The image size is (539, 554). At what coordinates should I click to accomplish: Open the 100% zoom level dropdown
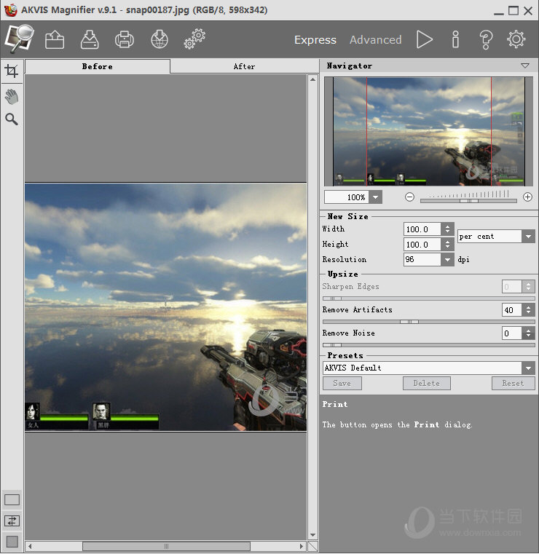point(375,197)
